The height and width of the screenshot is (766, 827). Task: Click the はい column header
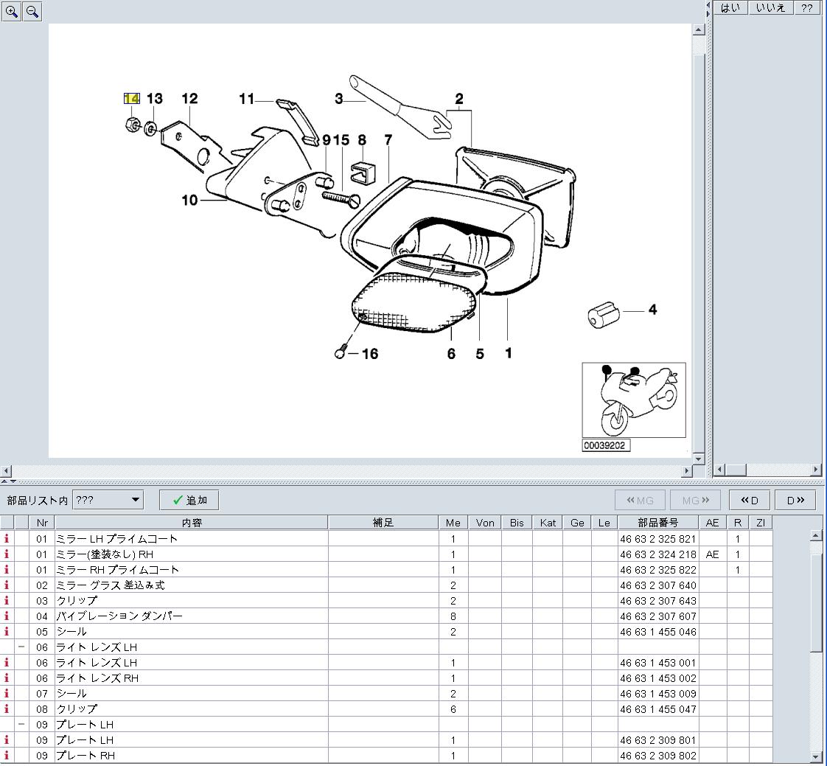(730, 8)
